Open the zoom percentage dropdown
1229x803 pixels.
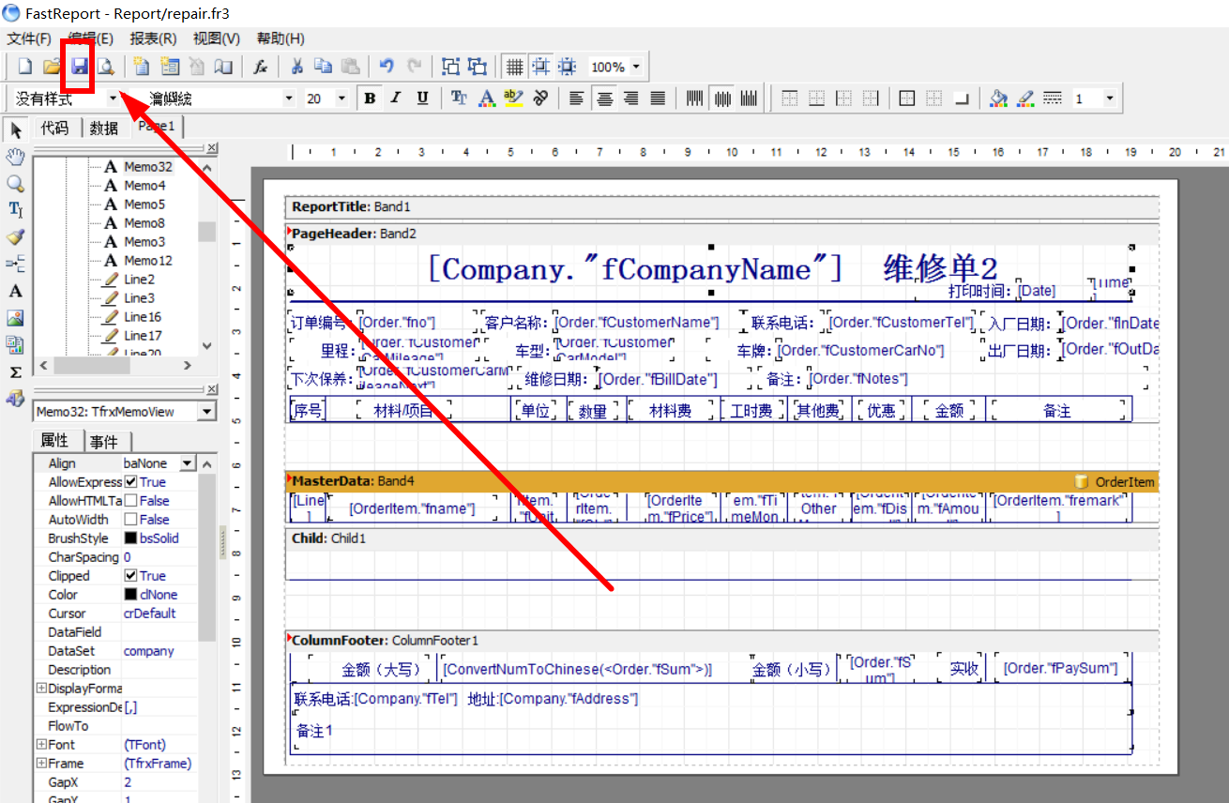coord(636,67)
